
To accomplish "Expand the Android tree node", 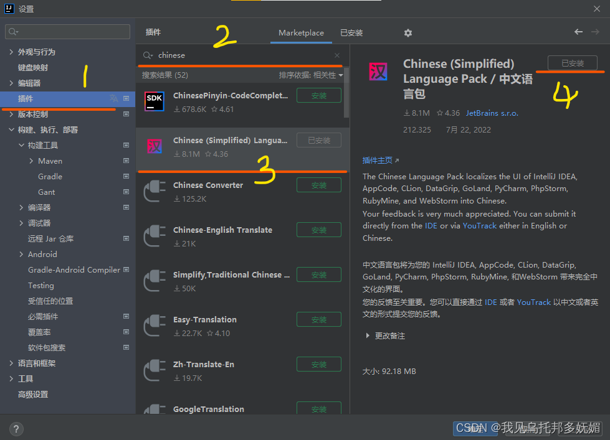I will 21,254.
